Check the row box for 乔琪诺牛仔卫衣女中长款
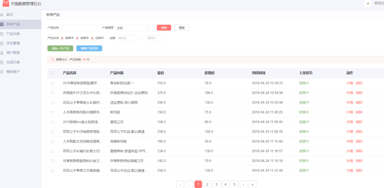Image resolution: width=384 pixels, height=188 pixels. pos(52,93)
